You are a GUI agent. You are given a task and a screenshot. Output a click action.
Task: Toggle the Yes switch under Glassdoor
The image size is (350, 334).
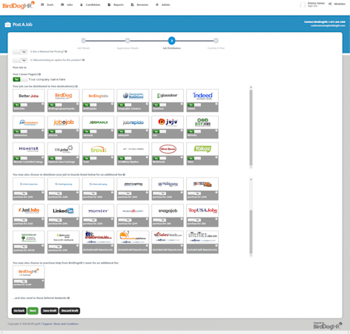(x=159, y=105)
